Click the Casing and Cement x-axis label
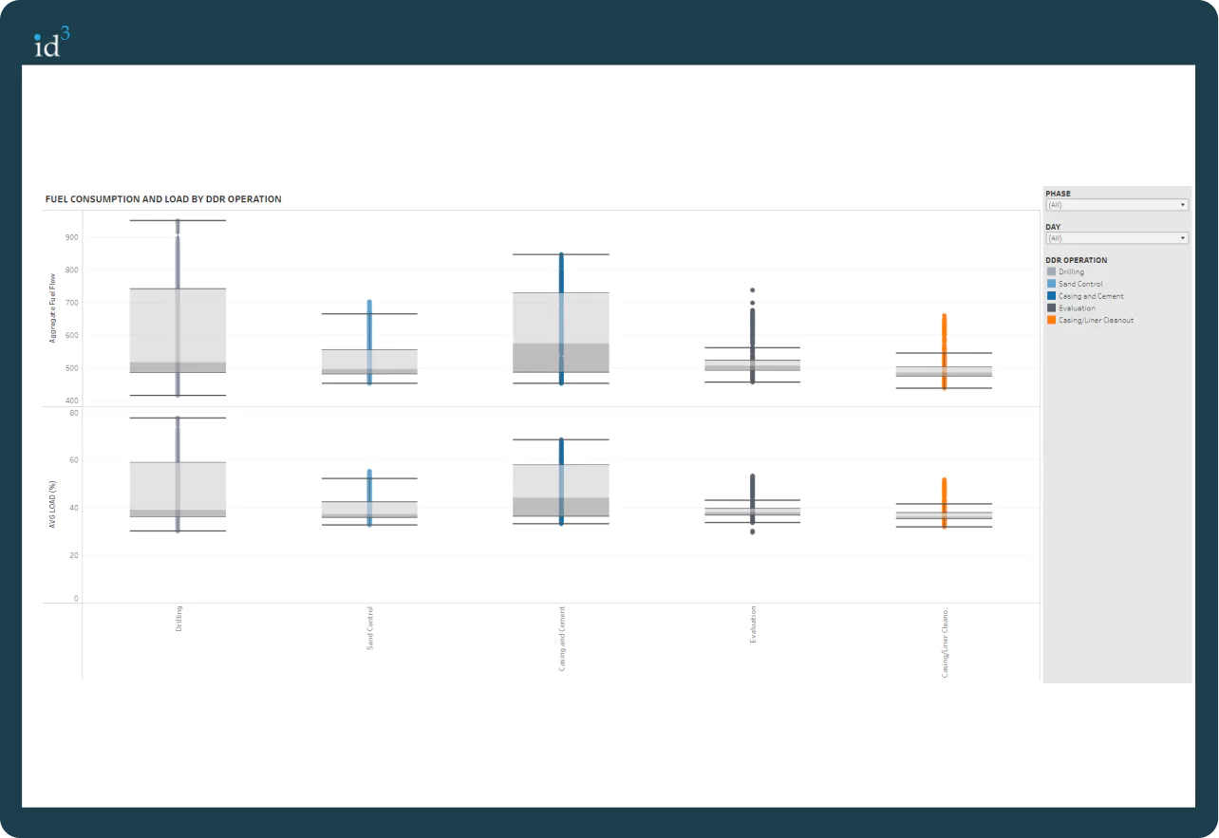Screen dimensions: 1219x838 pos(562,639)
